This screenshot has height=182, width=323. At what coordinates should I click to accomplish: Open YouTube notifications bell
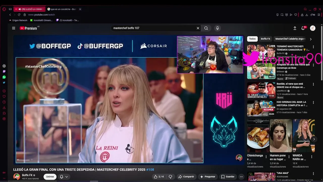303,28
